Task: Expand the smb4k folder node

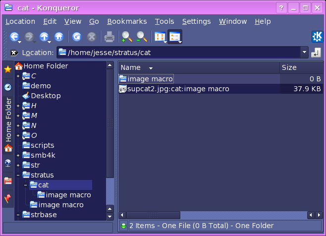Action: click(x=18, y=156)
